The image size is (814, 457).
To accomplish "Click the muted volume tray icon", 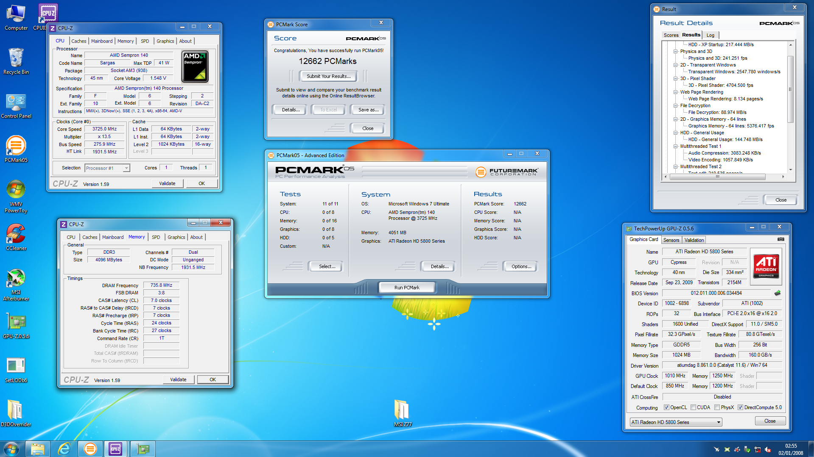I will pyautogui.click(x=768, y=450).
